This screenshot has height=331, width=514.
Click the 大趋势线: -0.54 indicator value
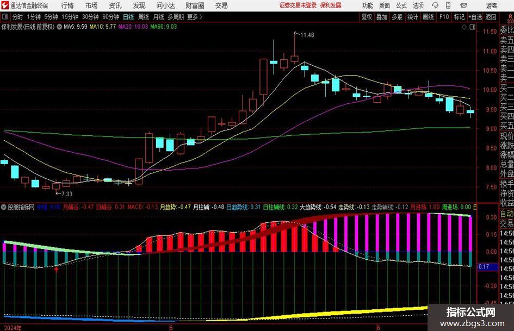tap(318, 207)
